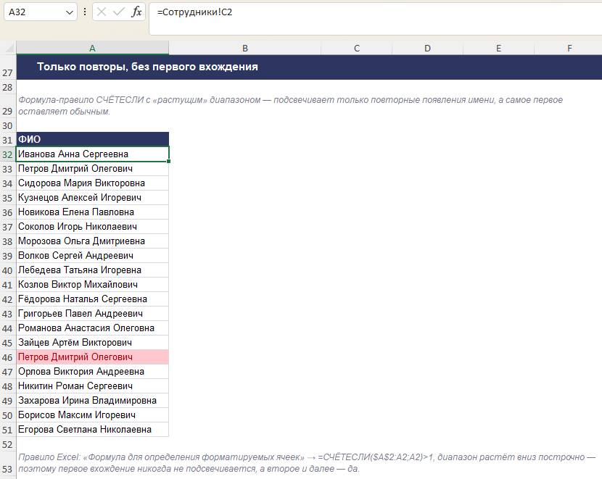Select column F header
The image size is (602, 479).
pyautogui.click(x=569, y=48)
